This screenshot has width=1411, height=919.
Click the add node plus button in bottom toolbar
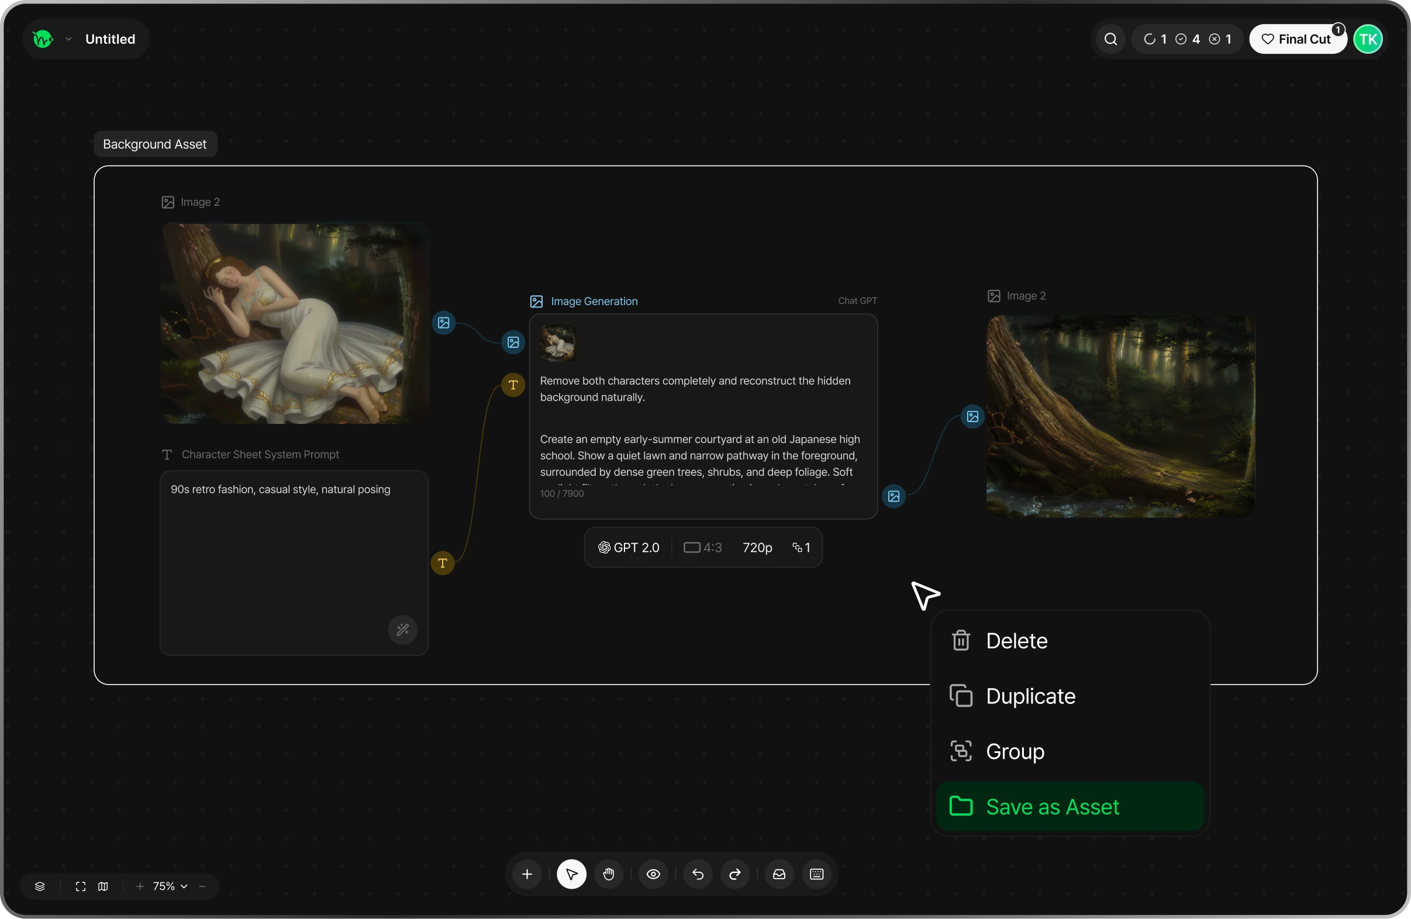[x=527, y=874]
